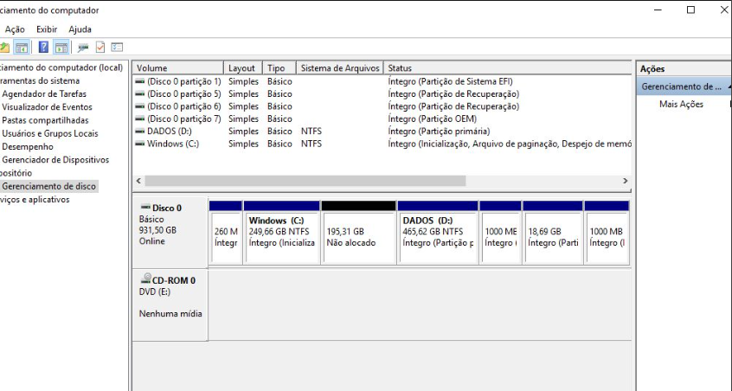Select Visualizador de Eventos in tree

[x=47, y=107]
